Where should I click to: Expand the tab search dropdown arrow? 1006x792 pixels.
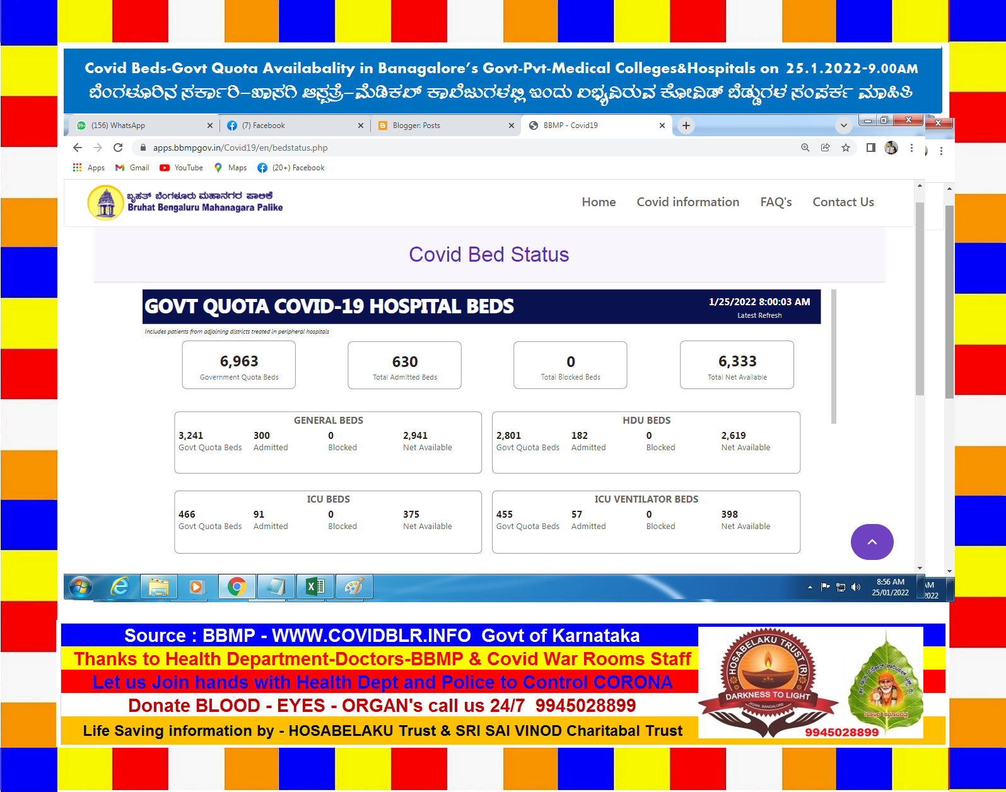pos(844,125)
